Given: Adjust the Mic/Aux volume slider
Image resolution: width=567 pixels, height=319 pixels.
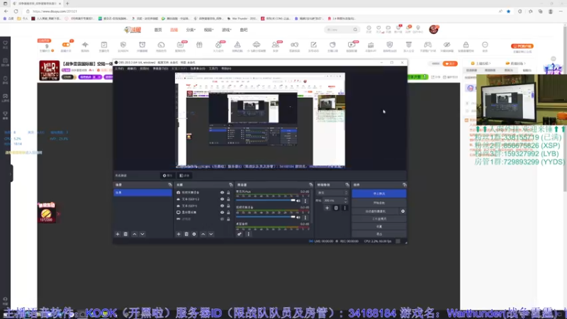Looking at the screenshot, I should pos(266,201).
